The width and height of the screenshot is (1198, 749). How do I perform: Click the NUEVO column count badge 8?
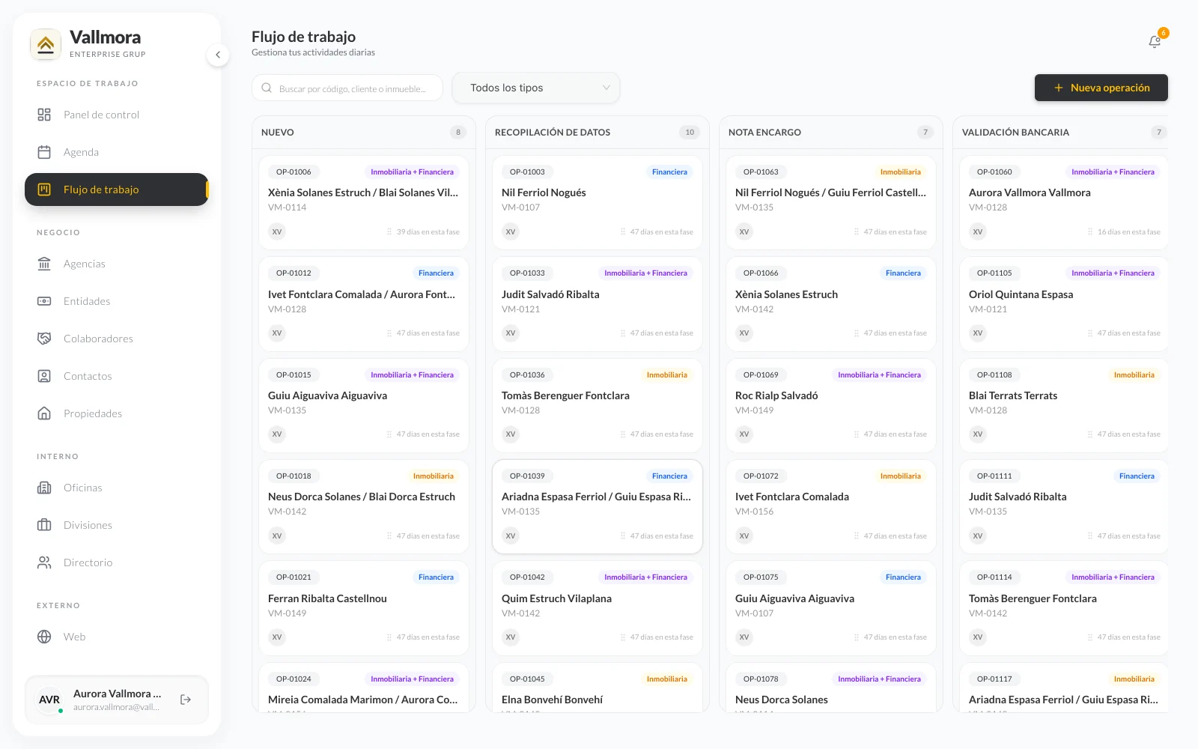pyautogui.click(x=458, y=132)
